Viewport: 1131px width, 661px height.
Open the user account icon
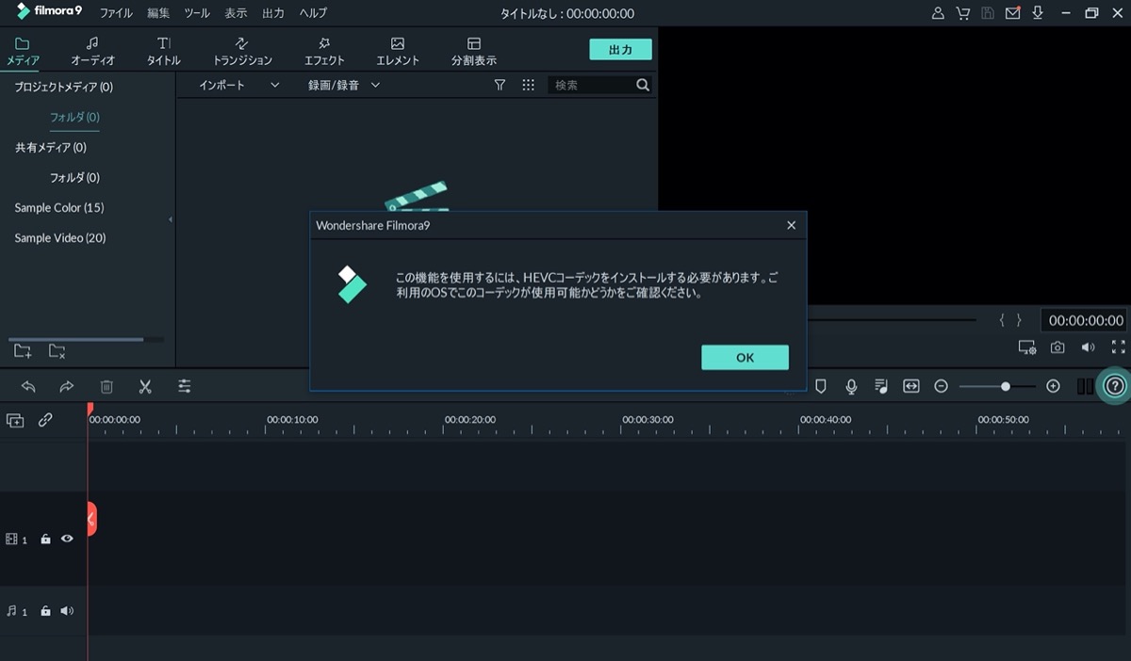pos(938,13)
